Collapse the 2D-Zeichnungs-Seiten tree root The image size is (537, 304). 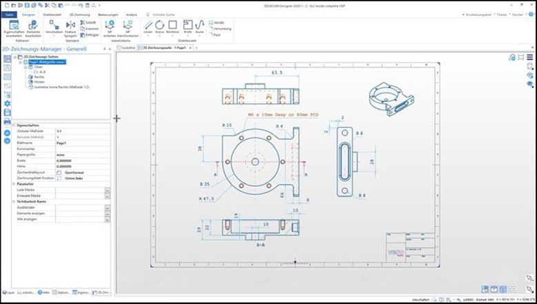15,57
